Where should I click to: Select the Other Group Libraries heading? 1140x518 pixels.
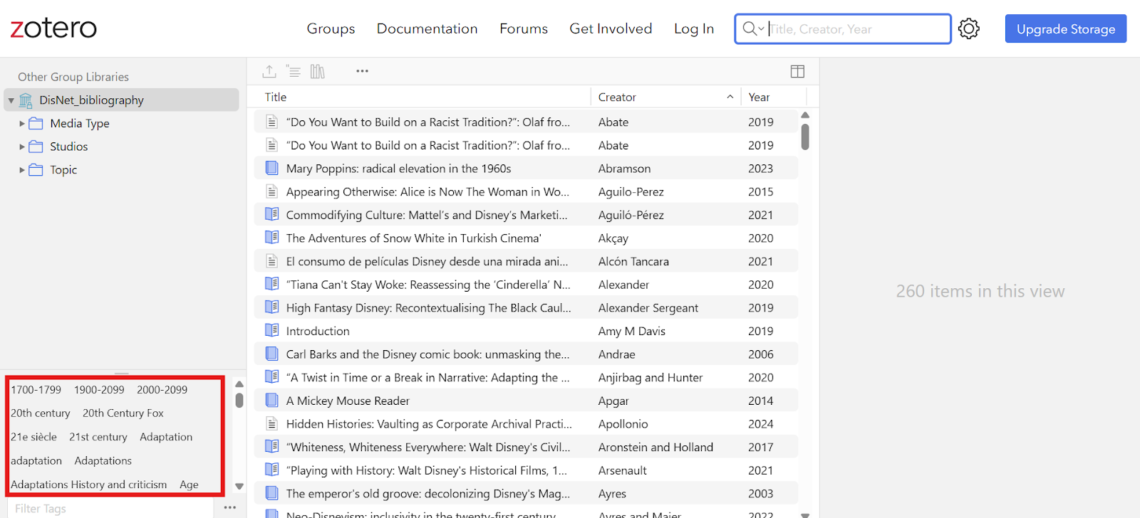pos(73,77)
